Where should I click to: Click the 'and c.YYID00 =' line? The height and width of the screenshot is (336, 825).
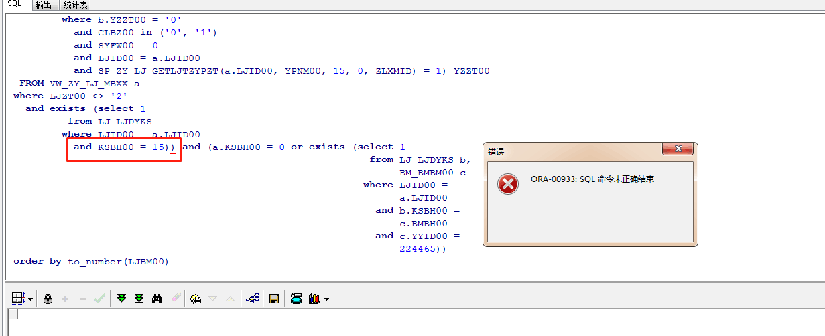coord(418,236)
